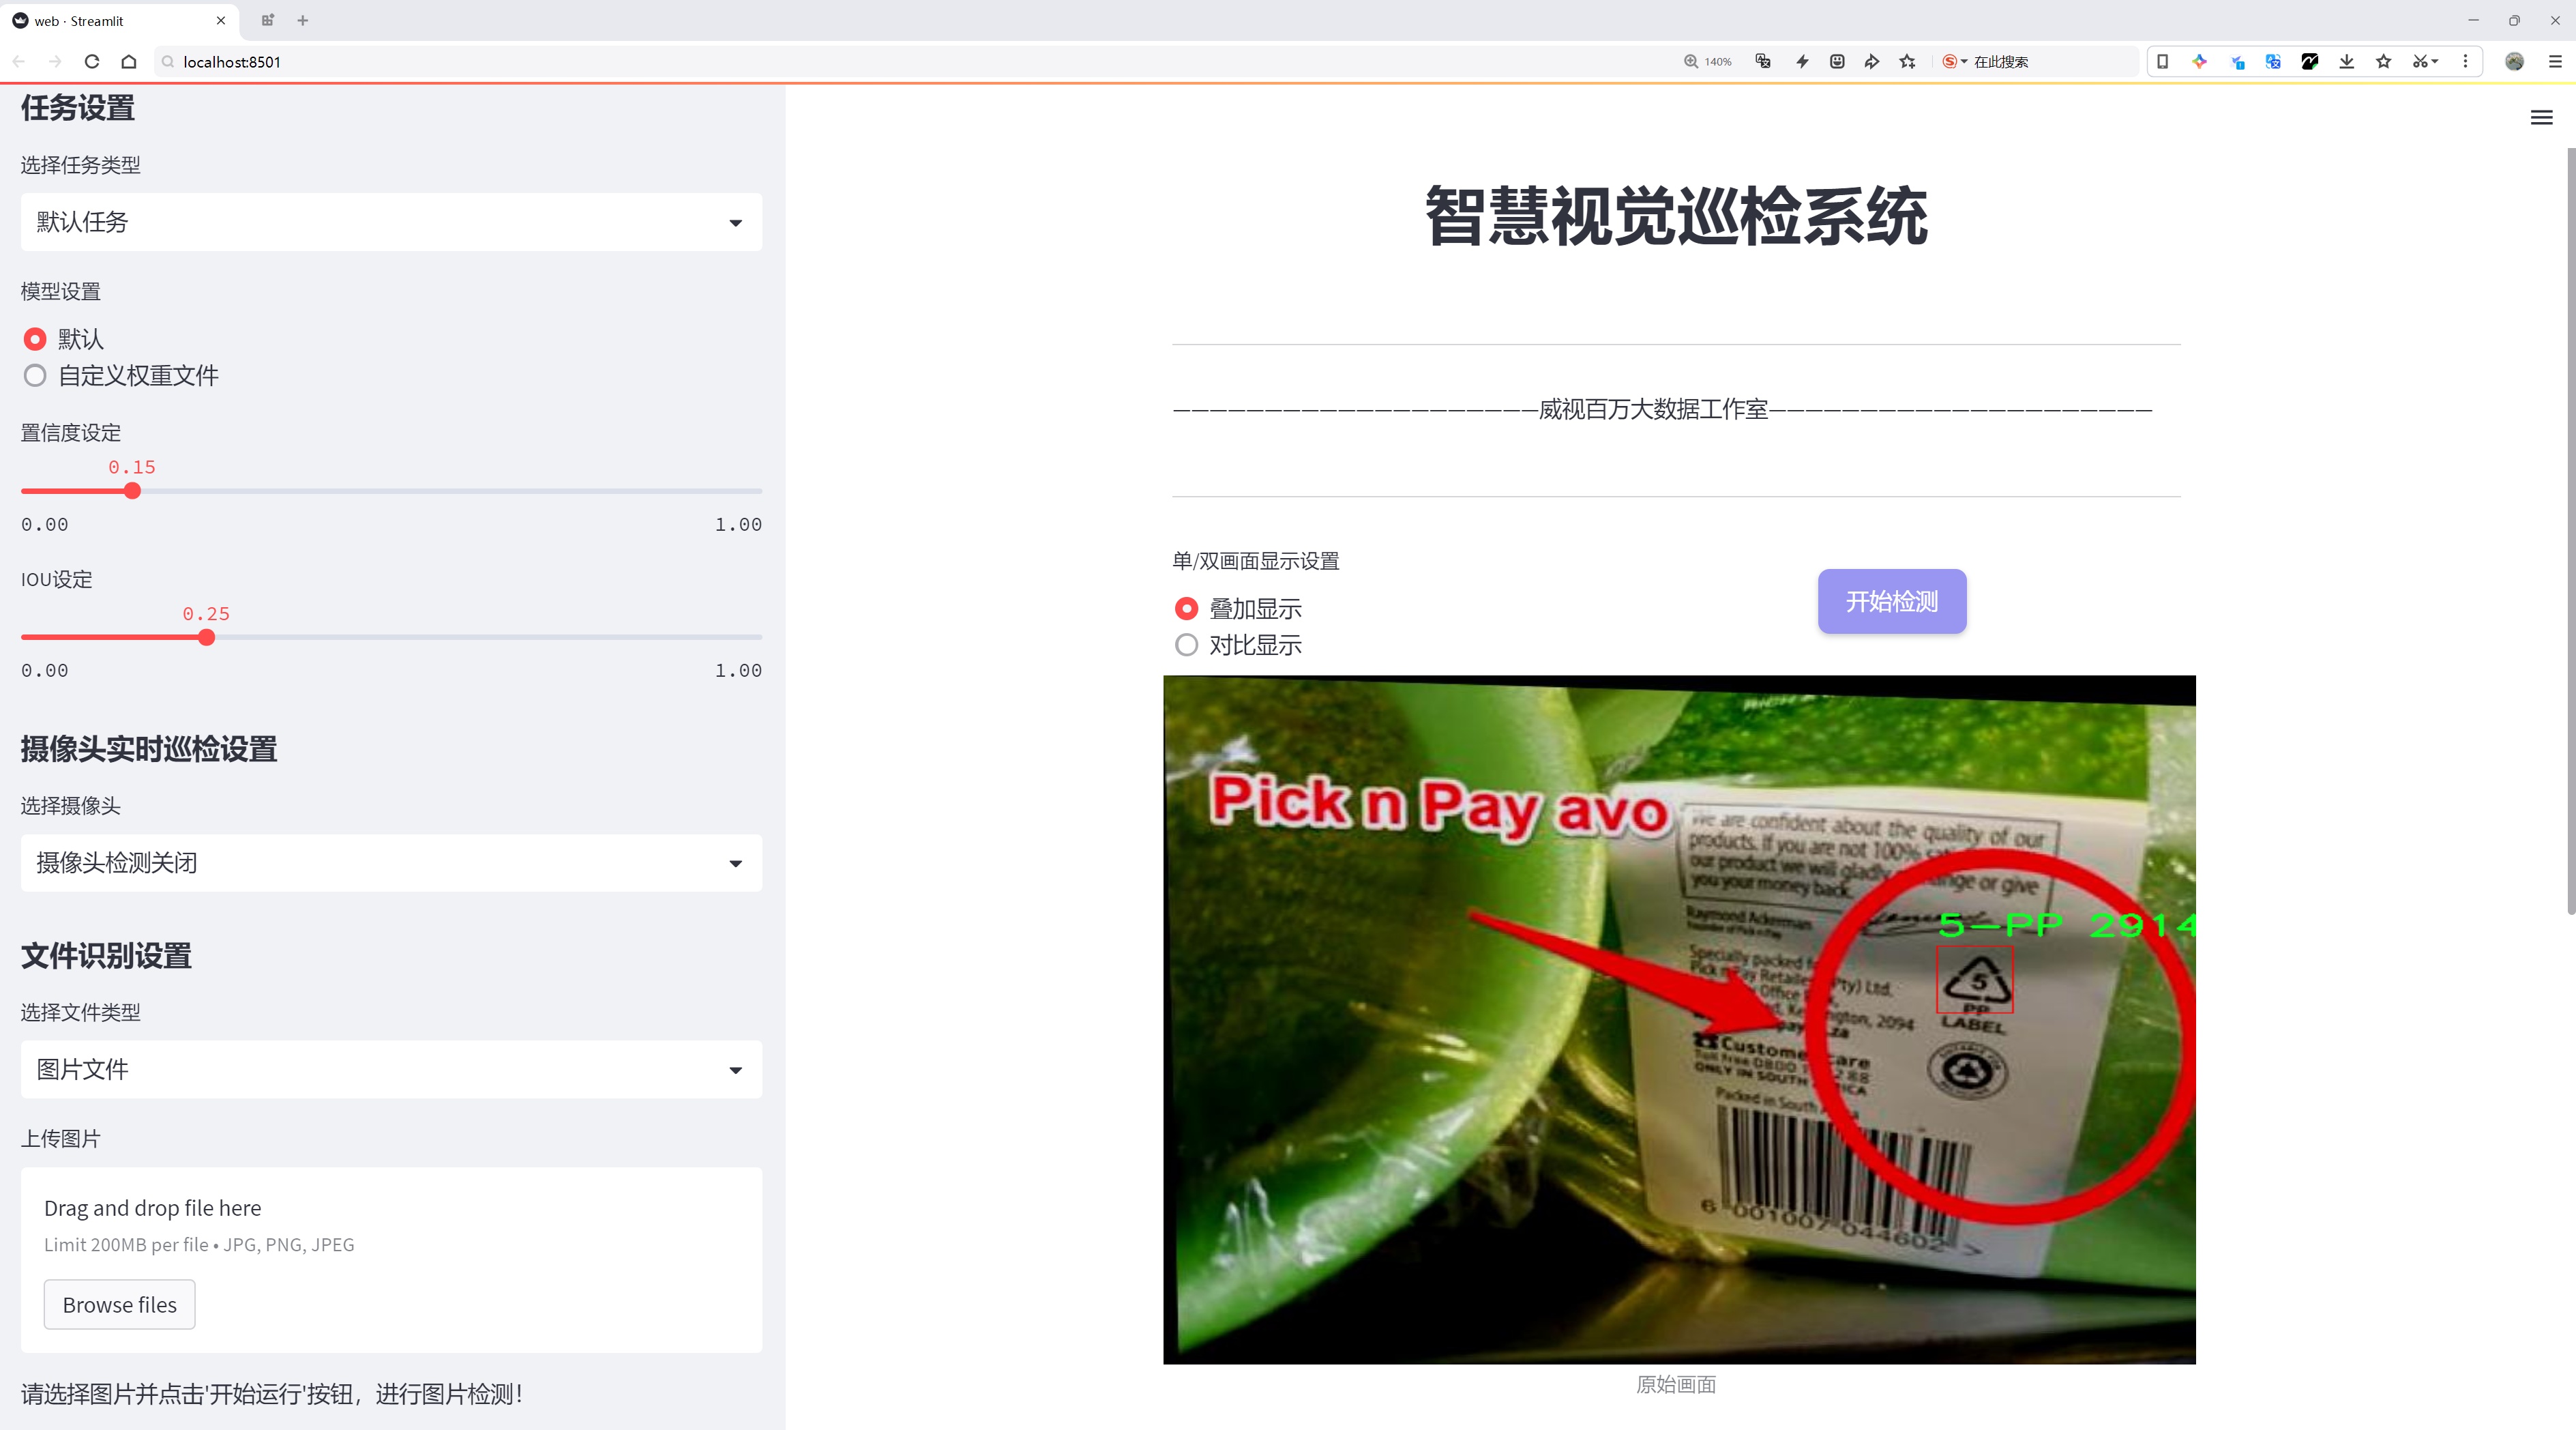Click the 任务设置 sidebar heading
The width and height of the screenshot is (2576, 1430).
78,108
